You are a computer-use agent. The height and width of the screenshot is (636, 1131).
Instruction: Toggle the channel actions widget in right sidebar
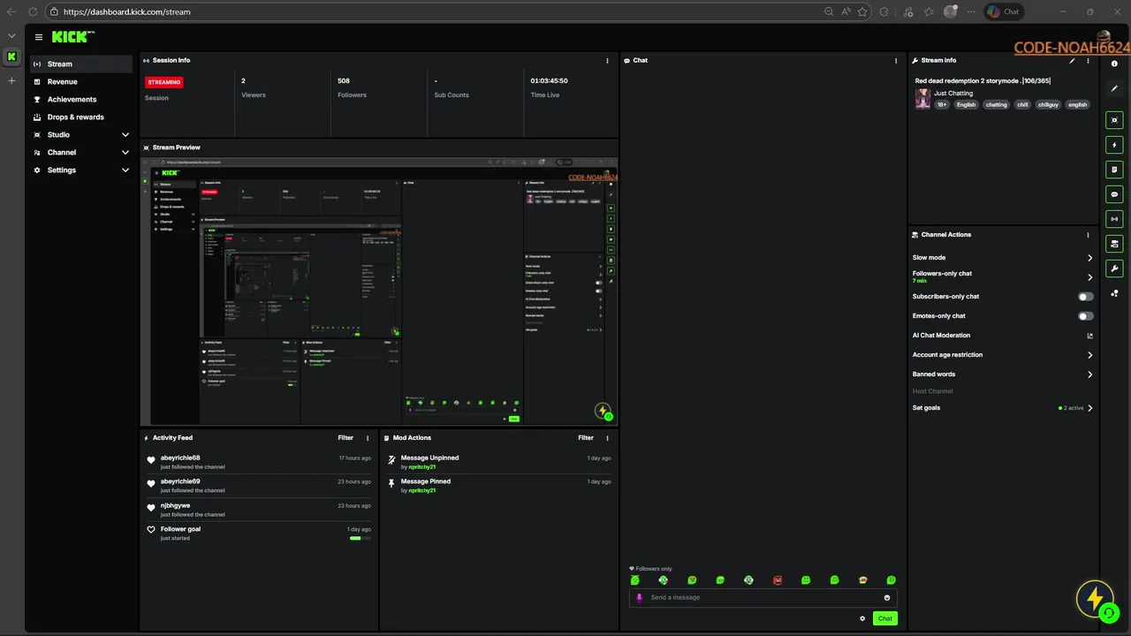coord(1114,244)
